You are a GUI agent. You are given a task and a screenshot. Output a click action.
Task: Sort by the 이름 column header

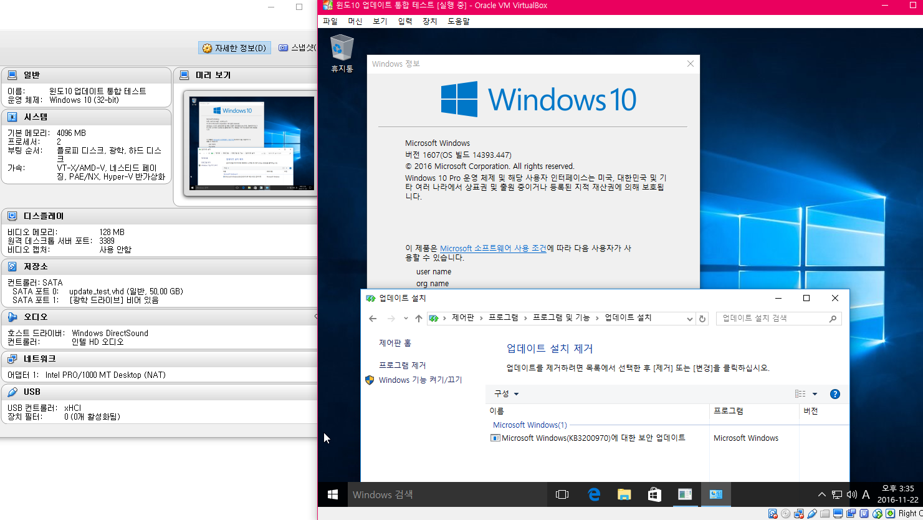(x=598, y=412)
